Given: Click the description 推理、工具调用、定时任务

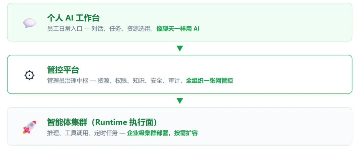Looking at the screenshot, I should click(82, 133).
